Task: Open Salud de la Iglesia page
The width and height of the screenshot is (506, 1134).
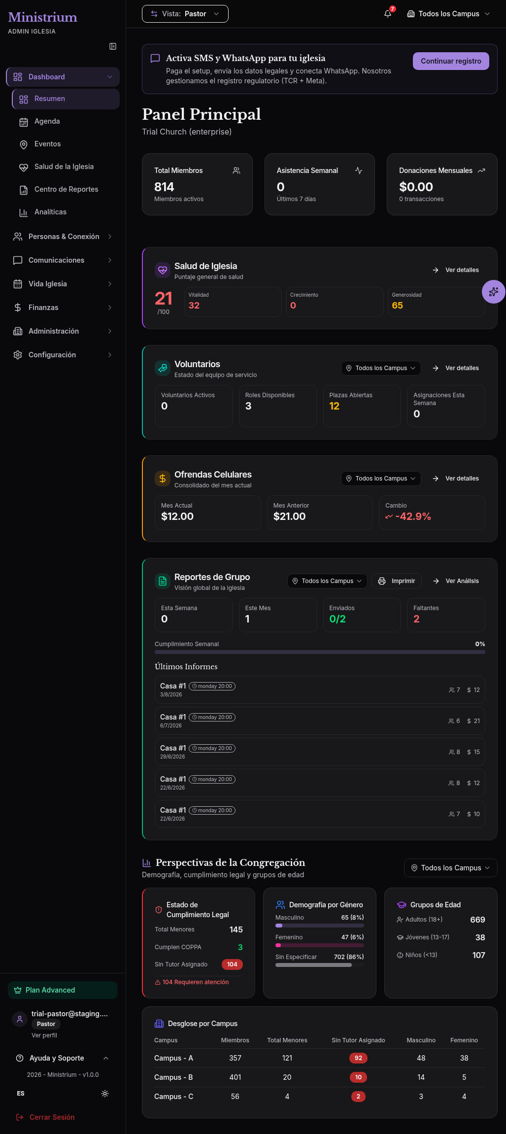Action: (x=66, y=167)
